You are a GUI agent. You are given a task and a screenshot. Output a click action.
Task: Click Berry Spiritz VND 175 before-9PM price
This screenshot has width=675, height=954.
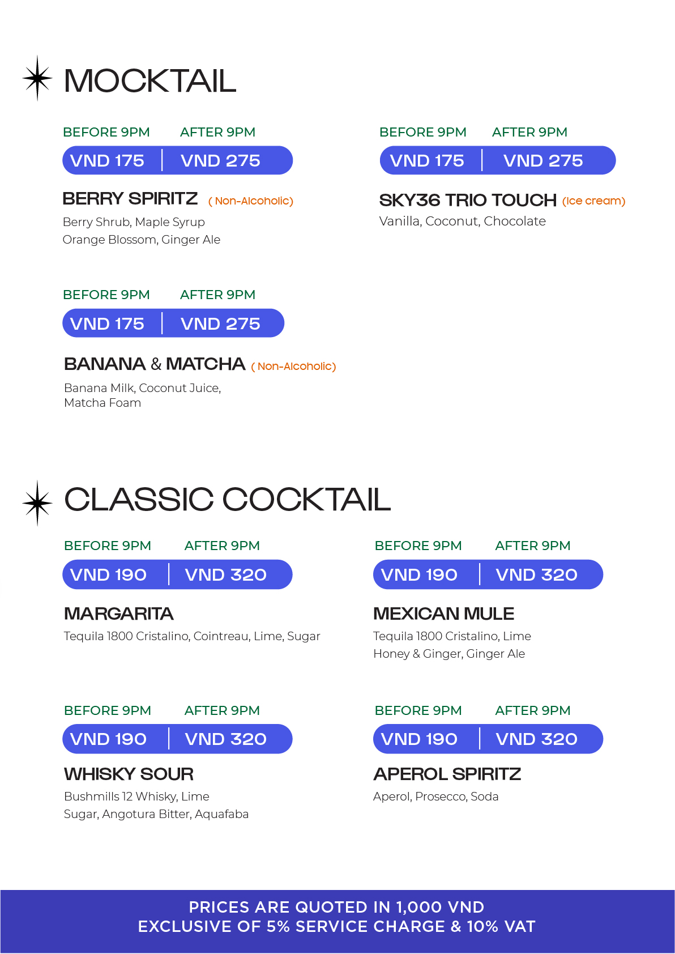click(x=107, y=161)
